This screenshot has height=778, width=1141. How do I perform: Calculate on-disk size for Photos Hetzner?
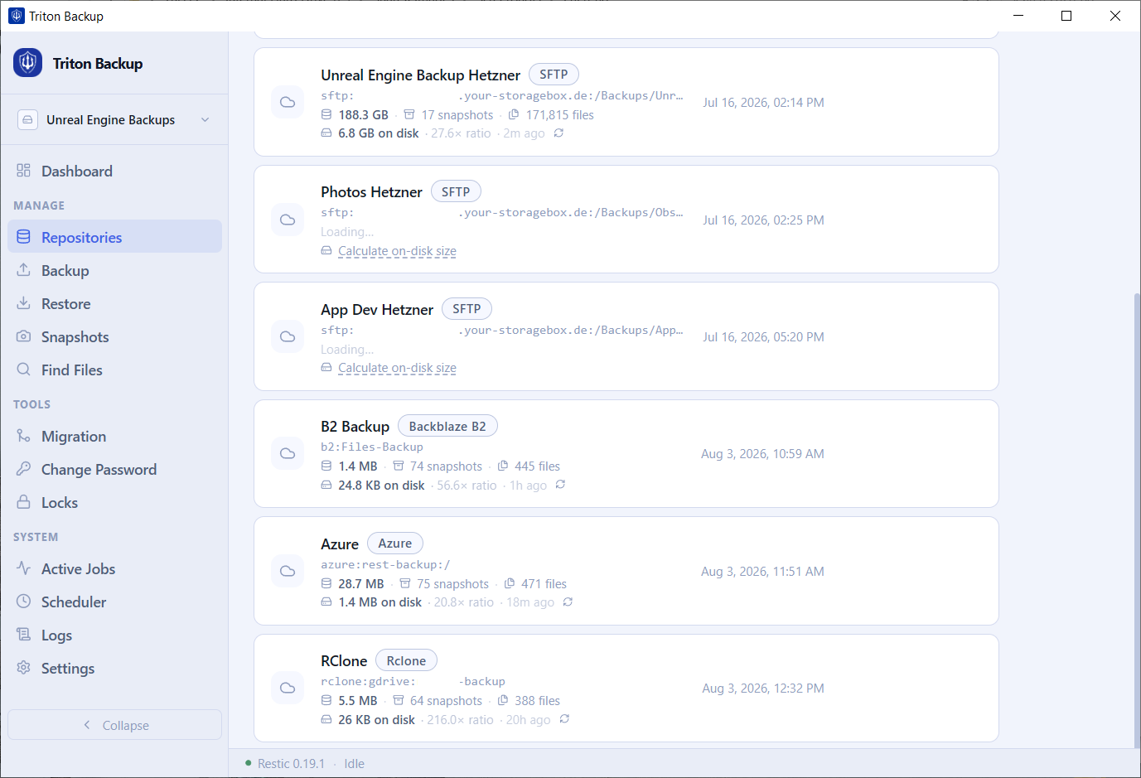(x=397, y=251)
